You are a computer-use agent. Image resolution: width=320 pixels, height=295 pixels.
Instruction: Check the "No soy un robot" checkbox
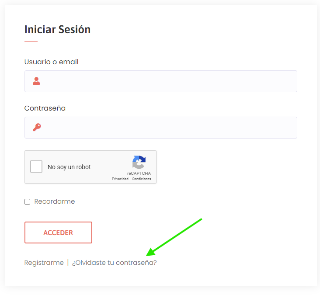tap(36, 167)
